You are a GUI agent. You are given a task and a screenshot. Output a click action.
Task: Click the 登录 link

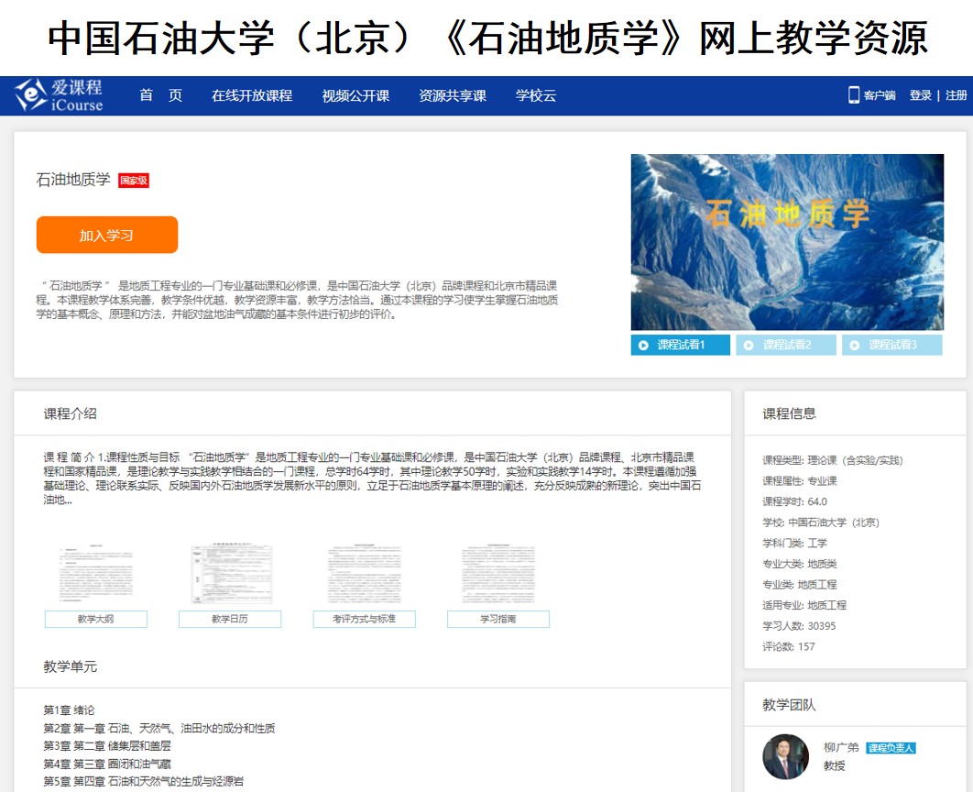point(920,95)
